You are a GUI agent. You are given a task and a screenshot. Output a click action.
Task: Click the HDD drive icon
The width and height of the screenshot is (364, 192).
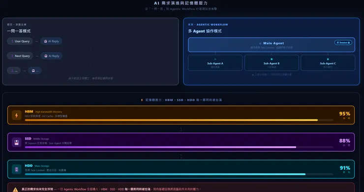tap(17, 169)
